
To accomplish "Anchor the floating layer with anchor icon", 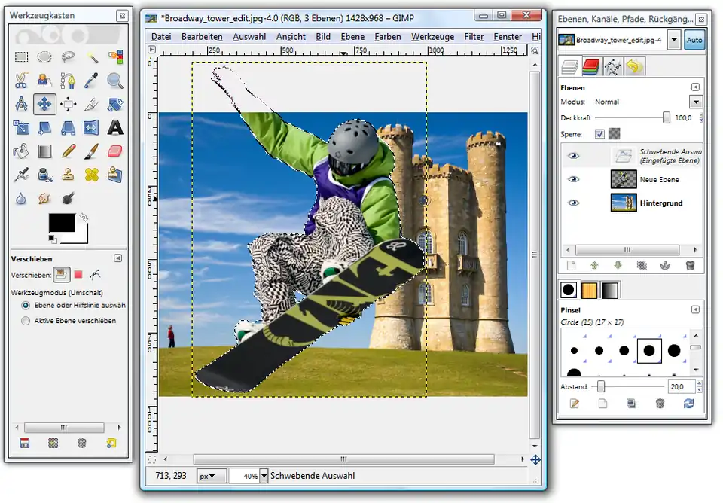I will (x=665, y=265).
